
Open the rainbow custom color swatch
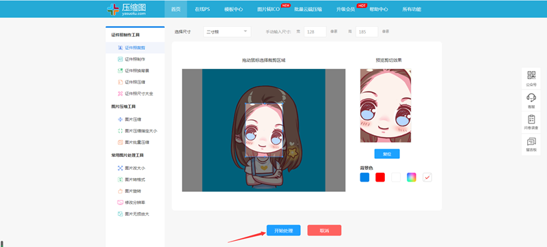(412, 177)
